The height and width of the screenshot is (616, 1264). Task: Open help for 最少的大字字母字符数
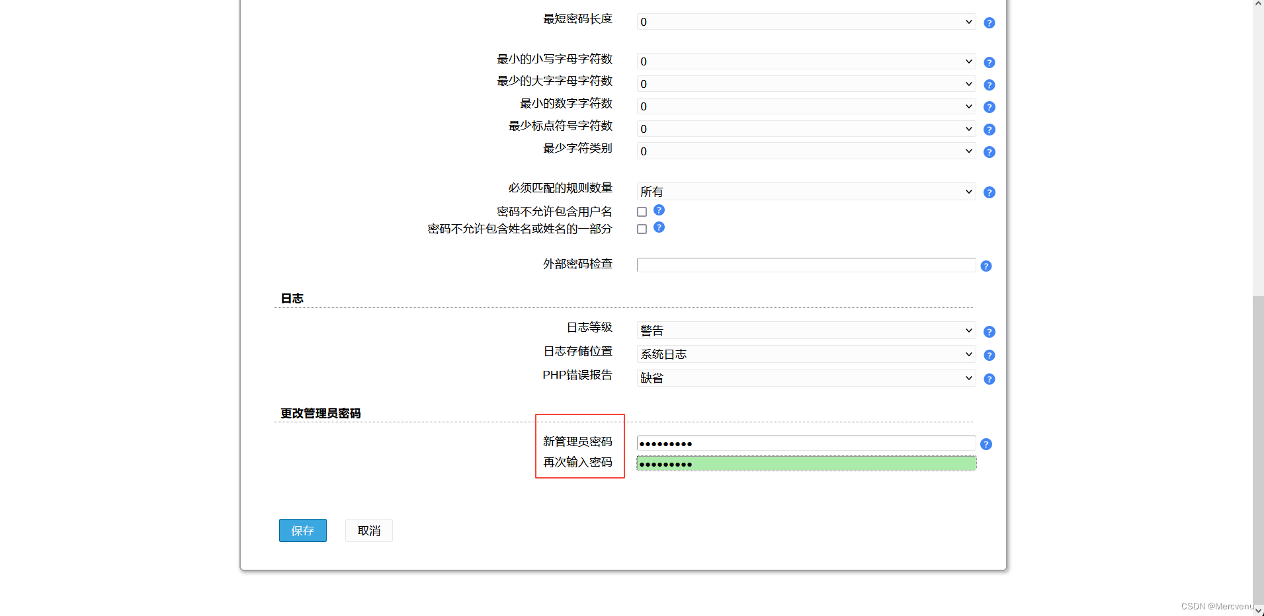pos(990,85)
